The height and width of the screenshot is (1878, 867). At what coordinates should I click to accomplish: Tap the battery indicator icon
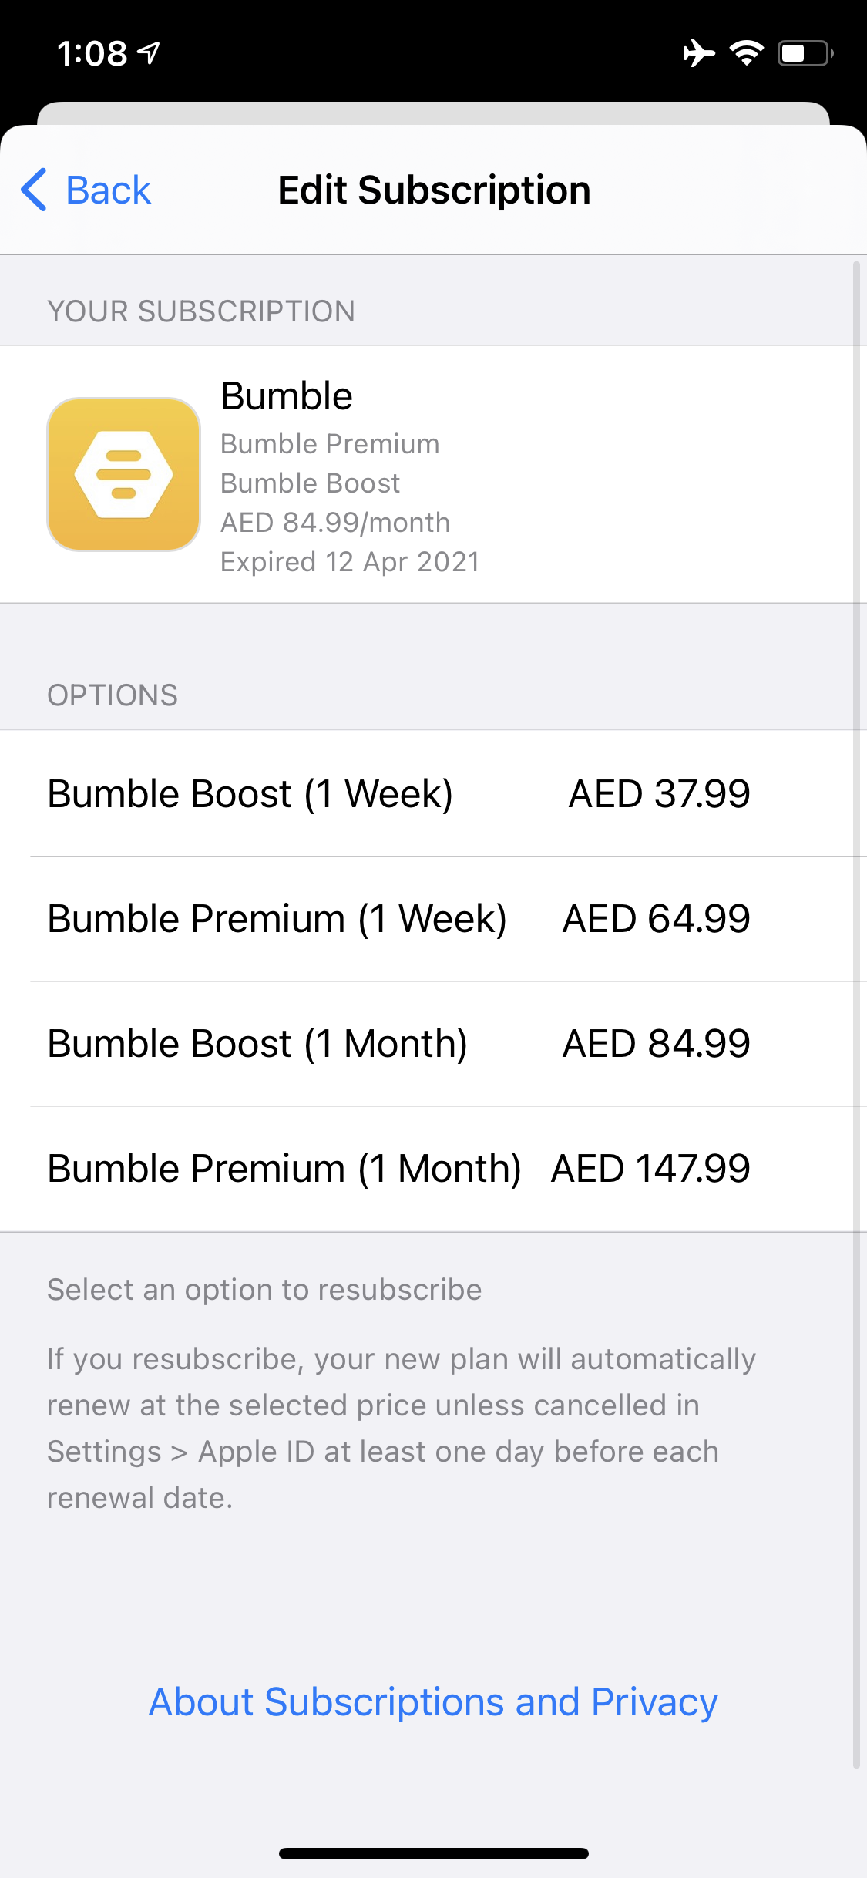(805, 53)
